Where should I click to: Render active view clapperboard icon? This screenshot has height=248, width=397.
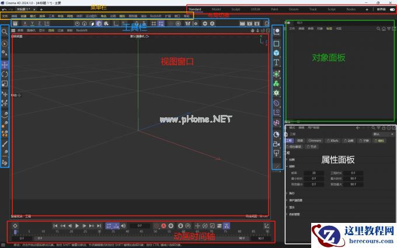[242, 23]
